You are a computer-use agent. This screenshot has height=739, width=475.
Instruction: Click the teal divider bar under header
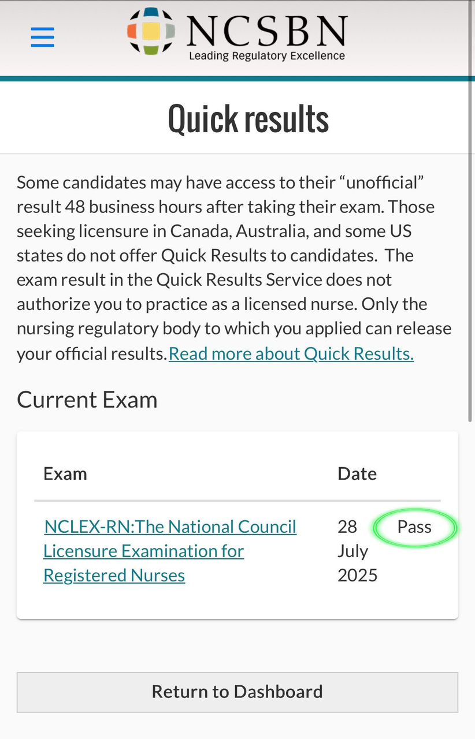coord(237,79)
